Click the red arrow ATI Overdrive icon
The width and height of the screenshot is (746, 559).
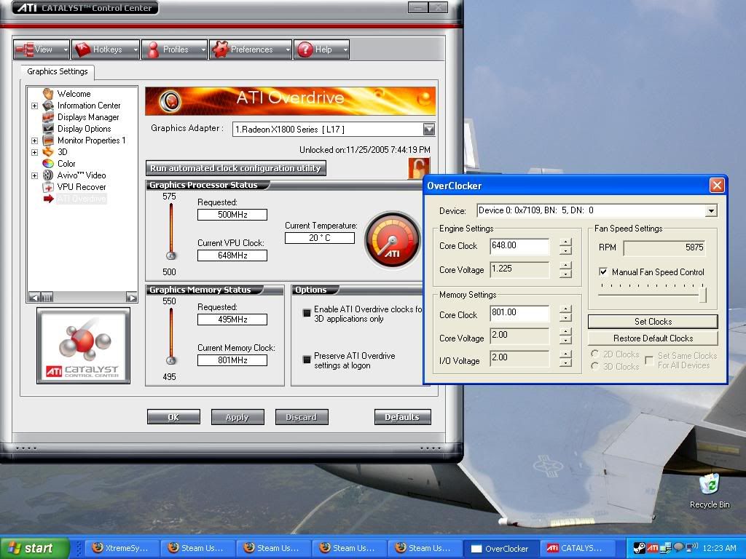point(48,199)
